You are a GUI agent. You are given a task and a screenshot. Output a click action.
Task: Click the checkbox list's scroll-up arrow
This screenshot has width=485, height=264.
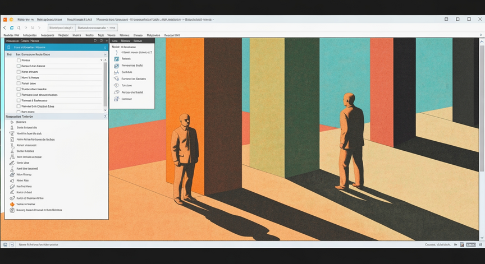point(105,60)
